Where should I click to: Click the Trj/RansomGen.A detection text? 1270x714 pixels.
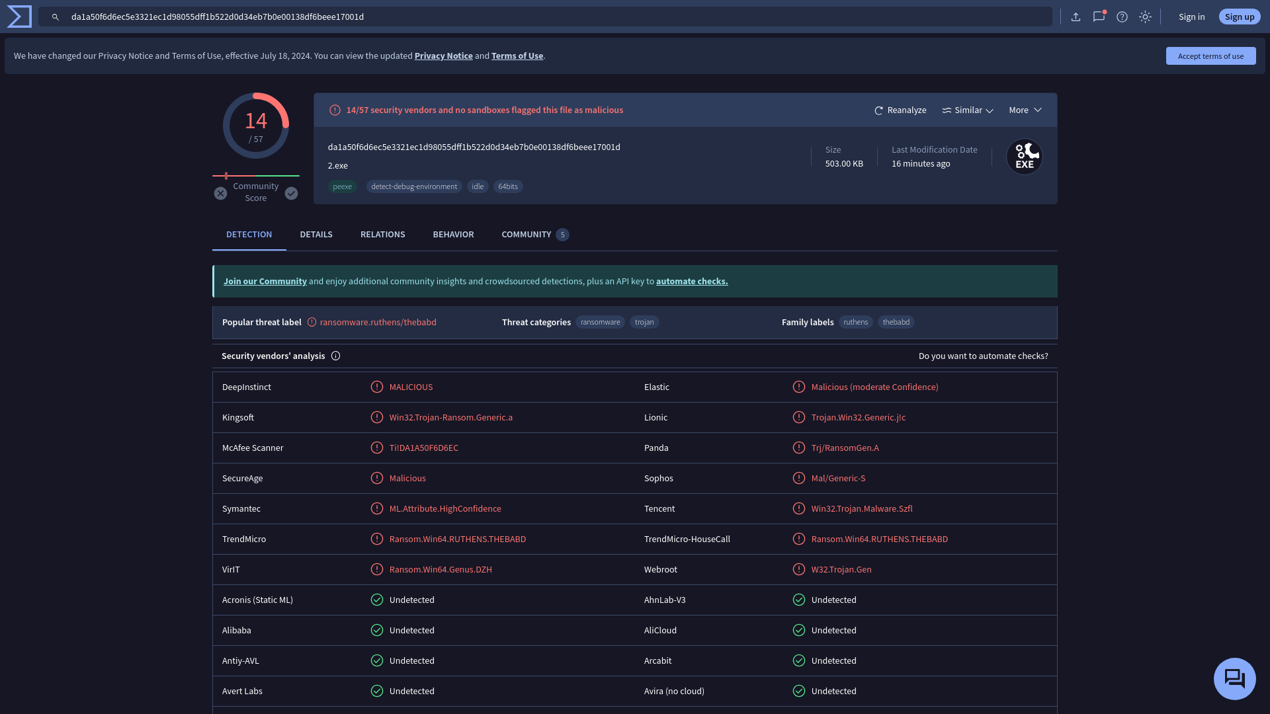tap(845, 448)
